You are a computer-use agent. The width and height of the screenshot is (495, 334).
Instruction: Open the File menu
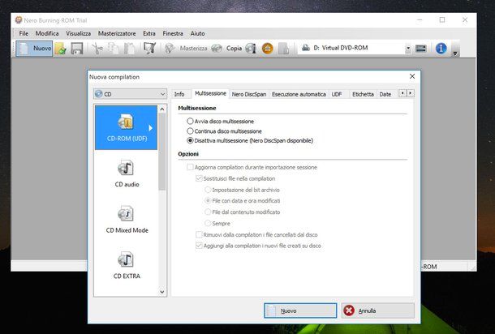24,33
